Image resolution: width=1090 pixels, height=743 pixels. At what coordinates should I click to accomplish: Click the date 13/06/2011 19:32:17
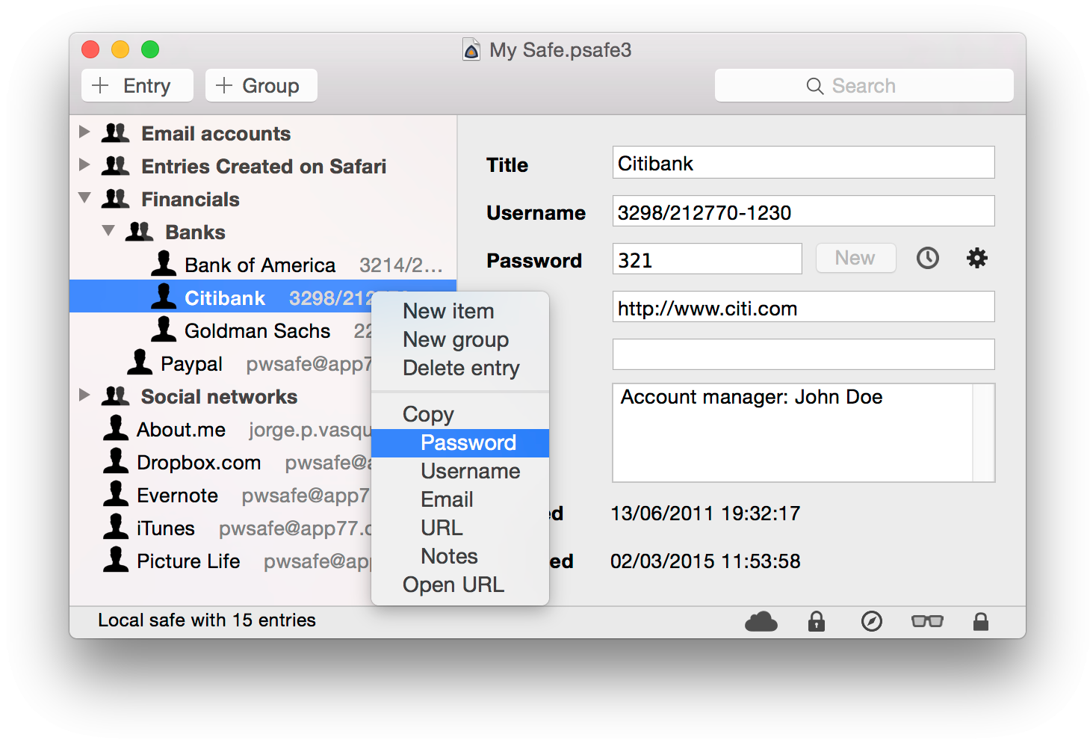click(x=705, y=513)
